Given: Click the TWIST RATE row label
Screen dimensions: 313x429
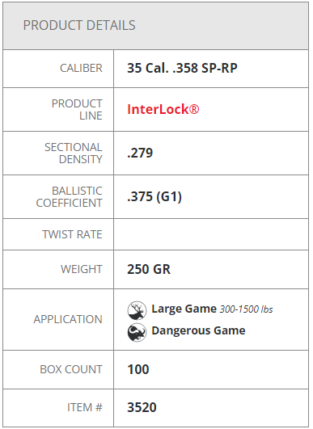Looking at the screenshot, I should 72,234.
